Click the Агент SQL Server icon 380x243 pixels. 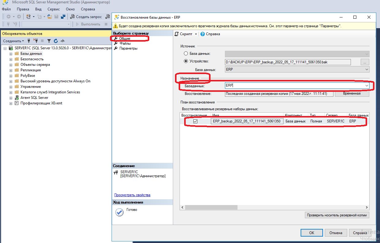pyautogui.click(x=17, y=98)
